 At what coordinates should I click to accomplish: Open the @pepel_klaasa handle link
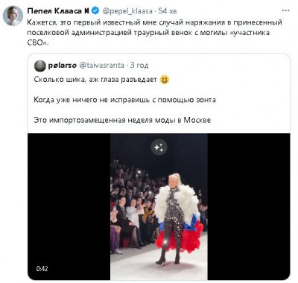[127, 11]
